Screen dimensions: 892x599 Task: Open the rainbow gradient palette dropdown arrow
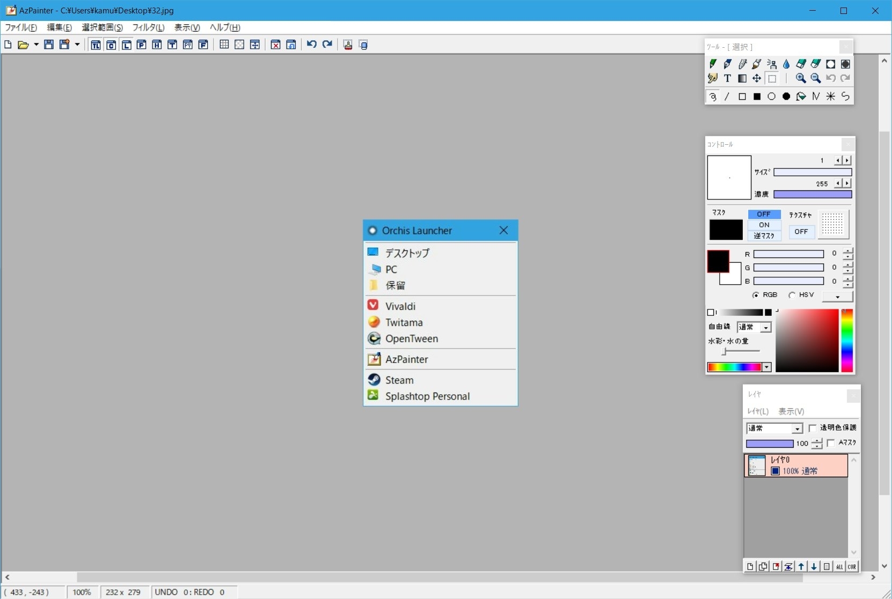767,367
